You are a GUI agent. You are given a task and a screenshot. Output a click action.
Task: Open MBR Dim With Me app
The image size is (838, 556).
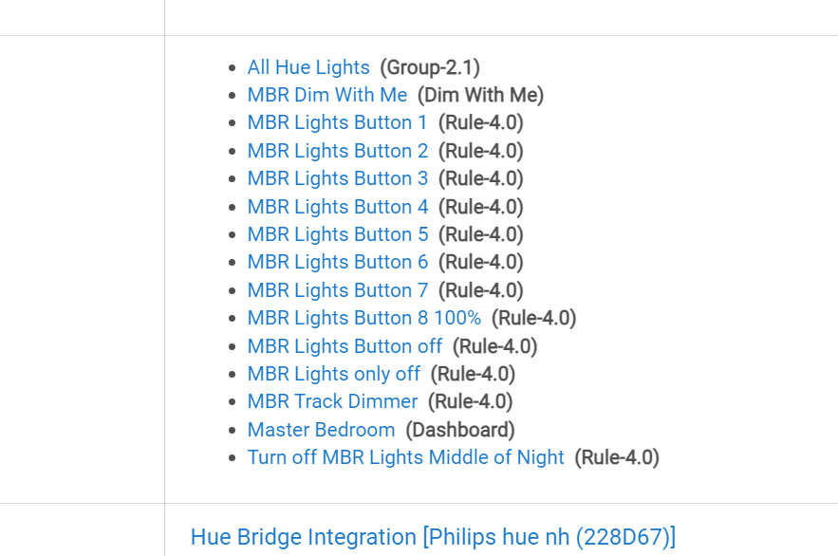point(327,95)
